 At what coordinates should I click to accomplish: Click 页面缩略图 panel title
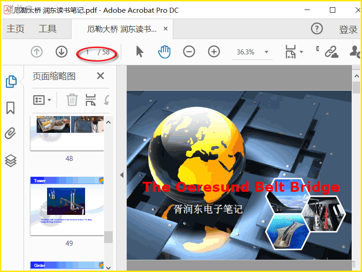[x=54, y=76]
